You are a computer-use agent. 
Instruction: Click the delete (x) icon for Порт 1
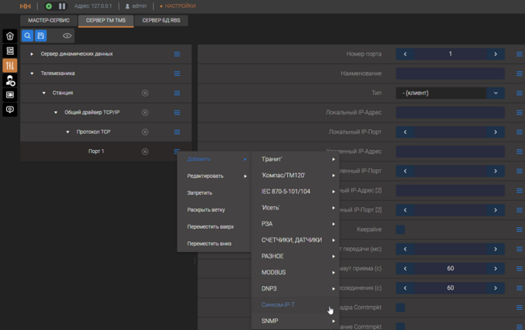(x=145, y=151)
